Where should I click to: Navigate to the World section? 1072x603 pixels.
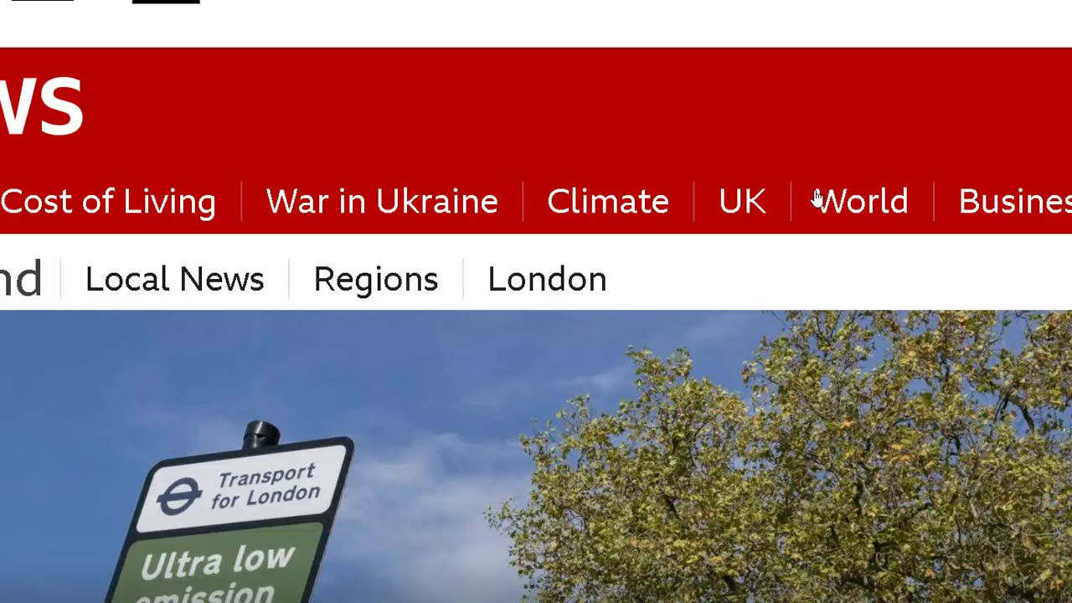click(862, 202)
